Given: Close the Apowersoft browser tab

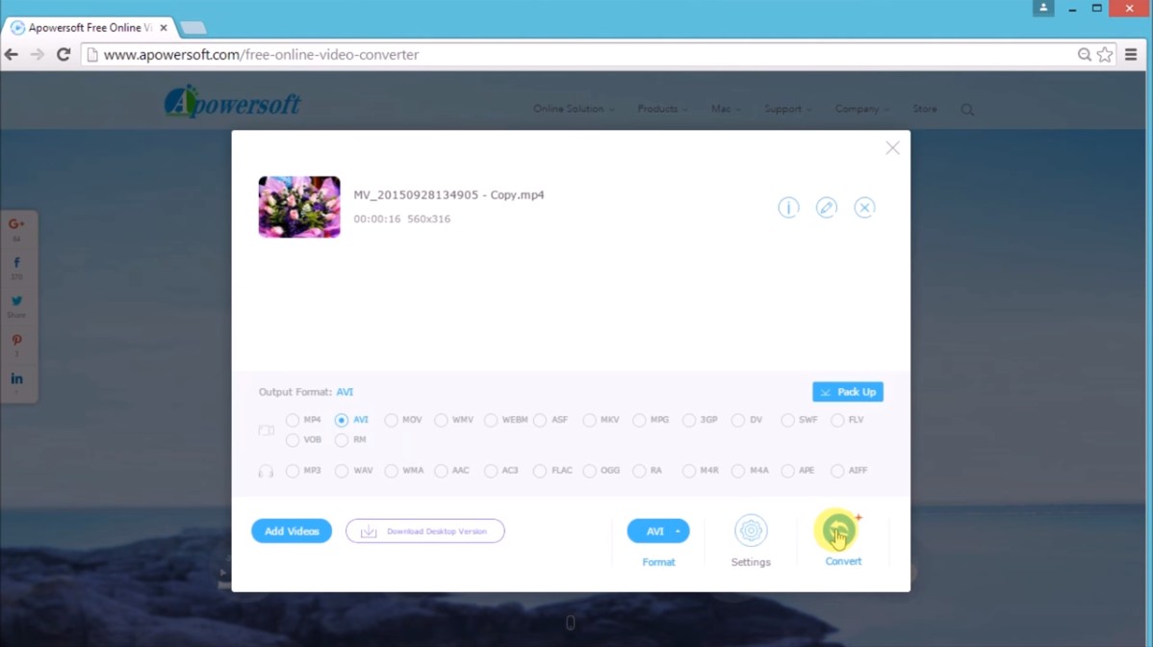Looking at the screenshot, I should 164,28.
